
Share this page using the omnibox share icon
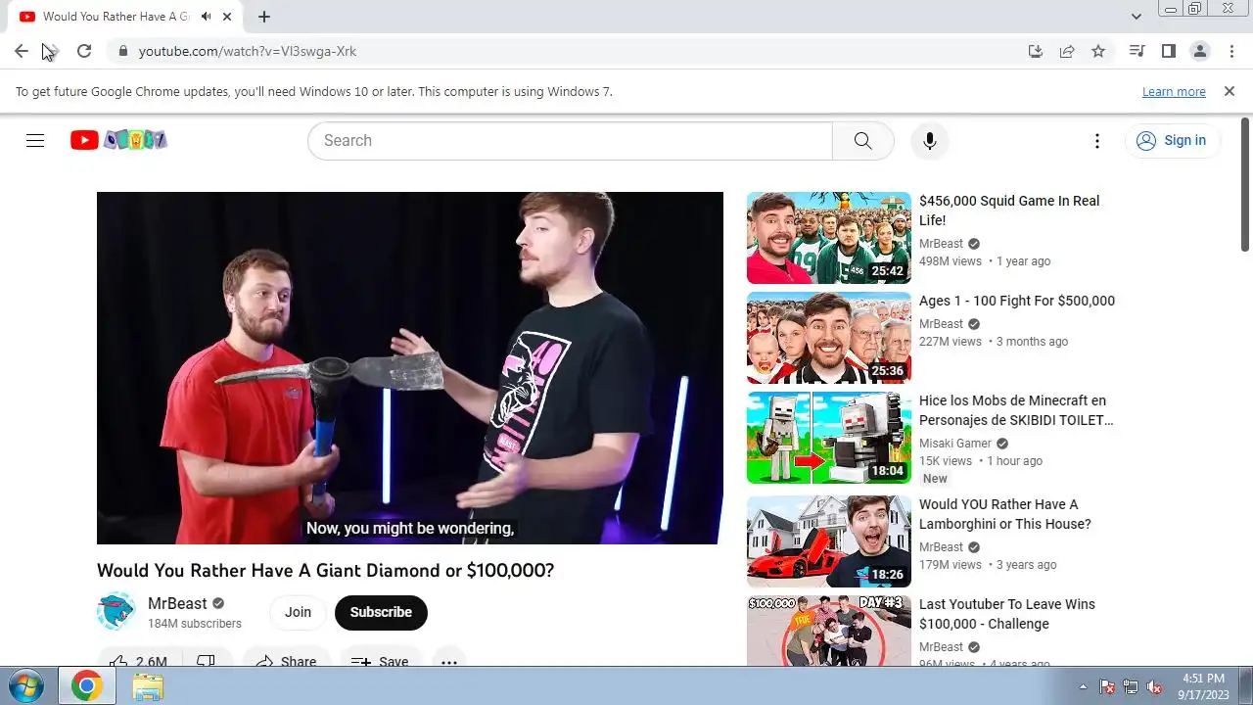point(1067,51)
